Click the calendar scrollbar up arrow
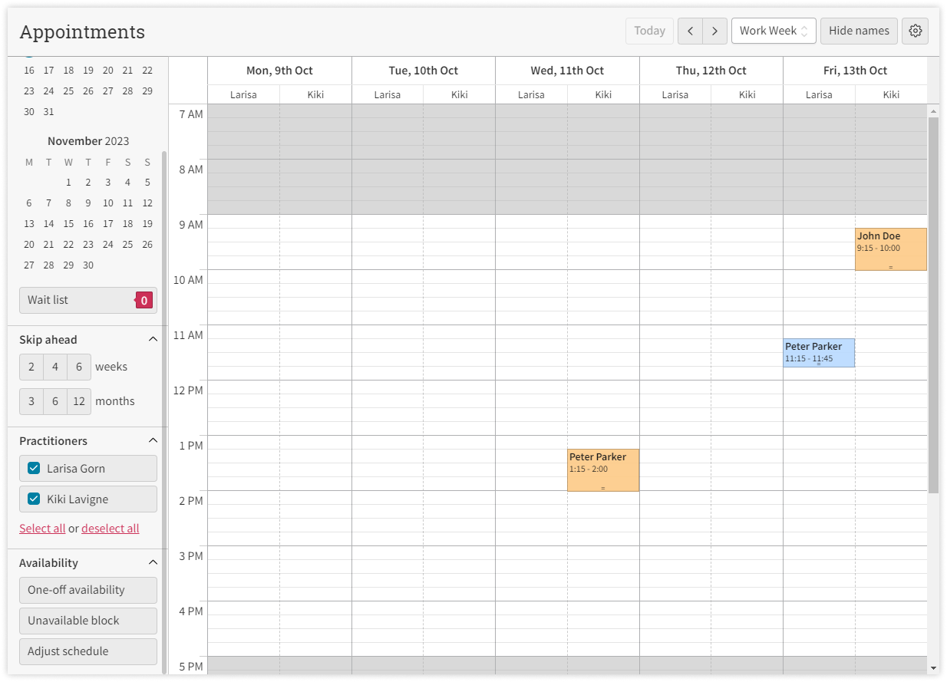 (933, 110)
